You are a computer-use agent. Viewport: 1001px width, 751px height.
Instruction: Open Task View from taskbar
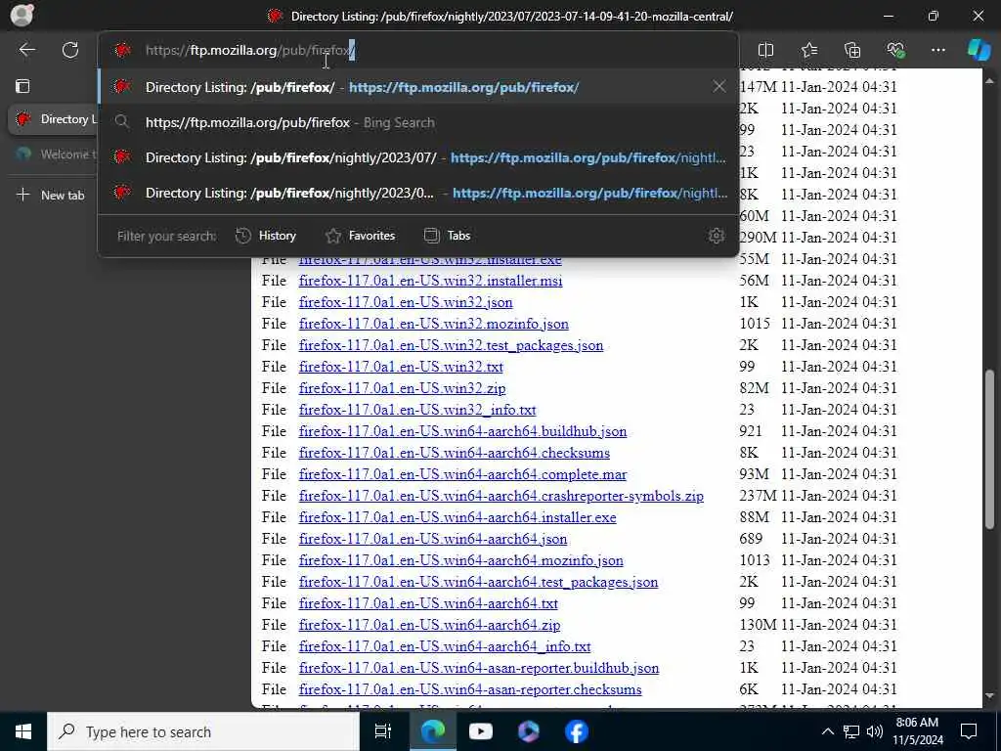pos(383,731)
